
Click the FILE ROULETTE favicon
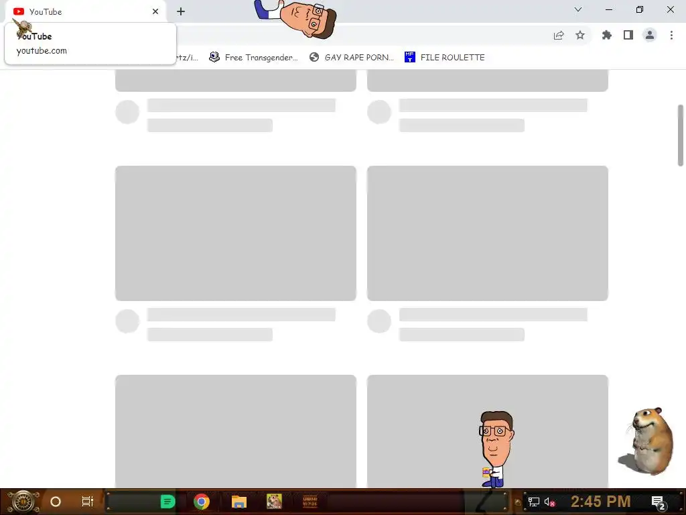coord(409,57)
